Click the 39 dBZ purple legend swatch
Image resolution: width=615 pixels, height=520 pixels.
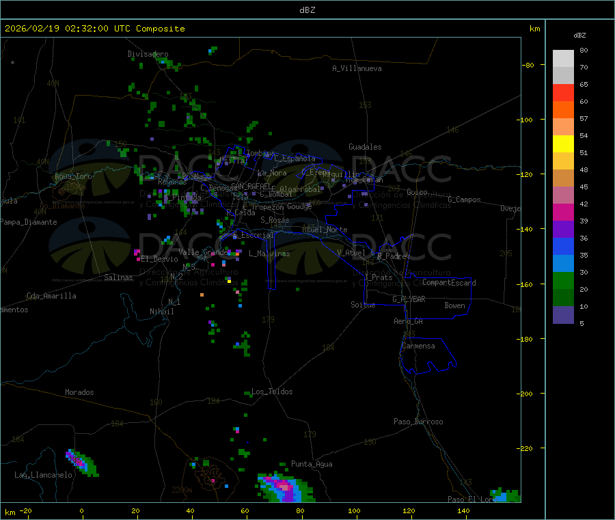pyautogui.click(x=563, y=230)
